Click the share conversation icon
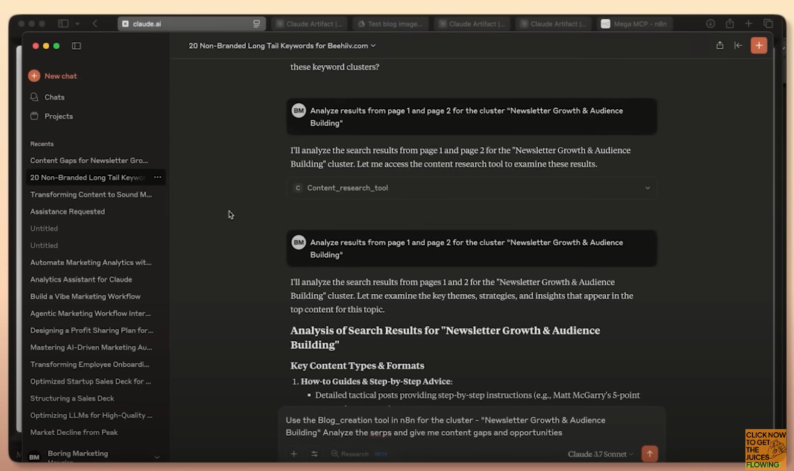 pos(720,45)
